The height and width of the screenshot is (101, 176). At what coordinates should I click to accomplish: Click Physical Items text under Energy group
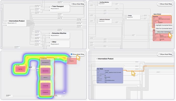click(x=130, y=17)
